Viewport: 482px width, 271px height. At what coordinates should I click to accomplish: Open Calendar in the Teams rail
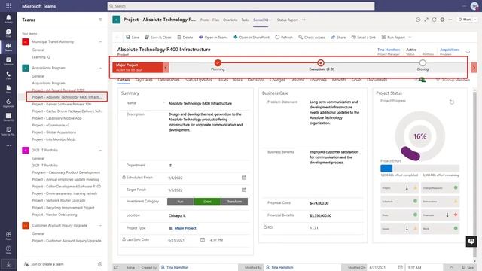pyautogui.click(x=8, y=61)
